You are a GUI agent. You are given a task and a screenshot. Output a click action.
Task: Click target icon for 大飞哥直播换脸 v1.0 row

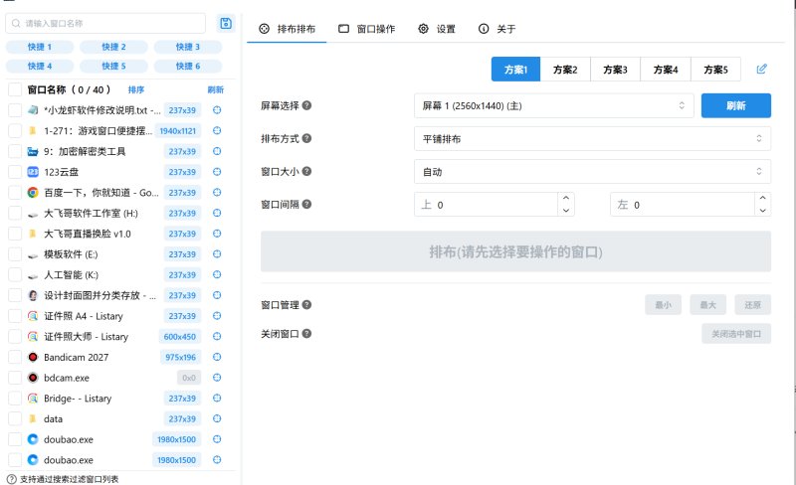(217, 234)
